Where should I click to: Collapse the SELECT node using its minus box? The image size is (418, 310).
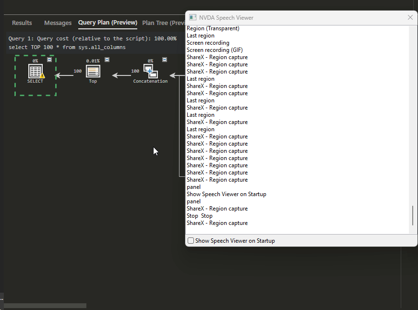(x=49, y=60)
